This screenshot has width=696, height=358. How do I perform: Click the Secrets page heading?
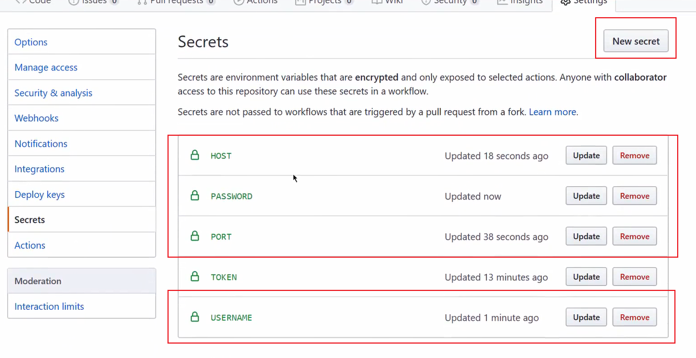pos(203,42)
